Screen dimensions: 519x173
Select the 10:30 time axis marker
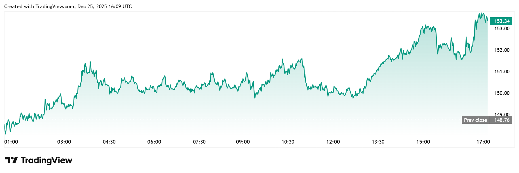click(x=288, y=142)
